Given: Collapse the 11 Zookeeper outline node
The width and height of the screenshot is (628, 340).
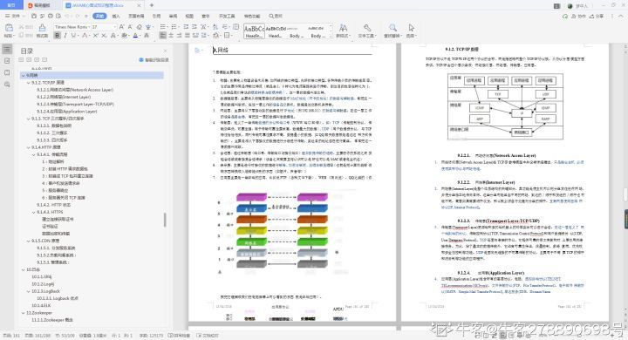Looking at the screenshot, I should (24, 313).
